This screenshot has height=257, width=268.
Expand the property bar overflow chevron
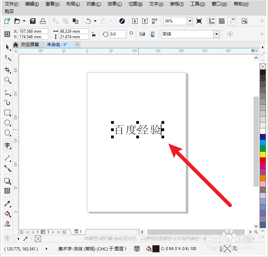262,34
